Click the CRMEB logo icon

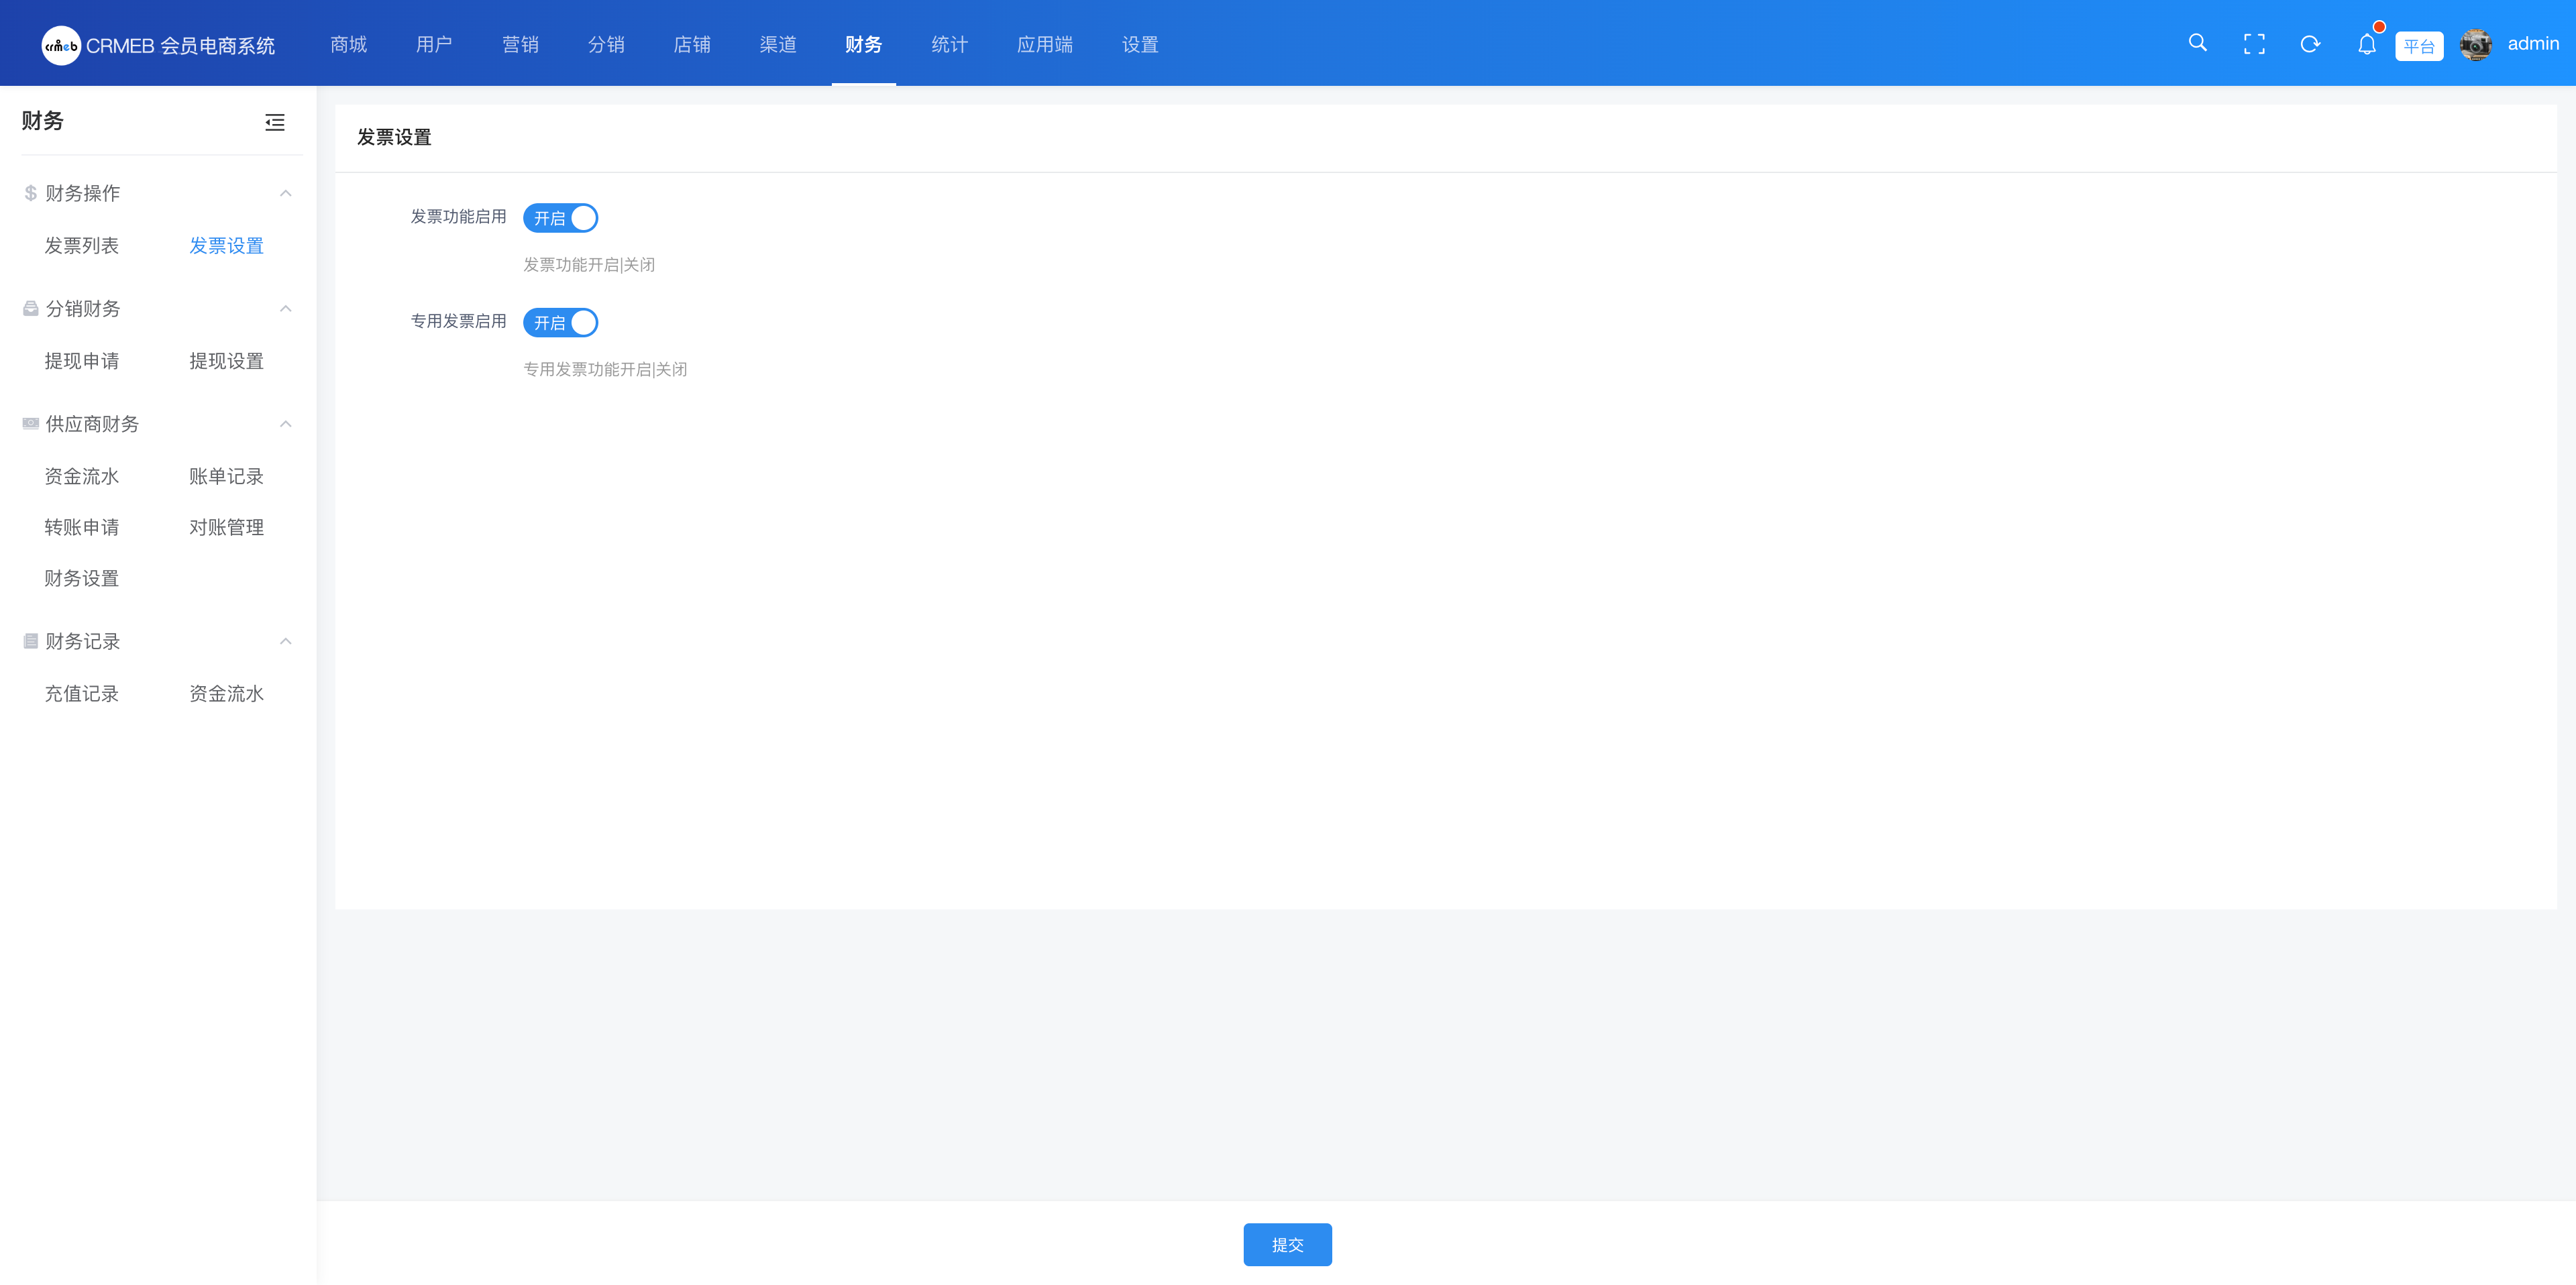coord(61,46)
